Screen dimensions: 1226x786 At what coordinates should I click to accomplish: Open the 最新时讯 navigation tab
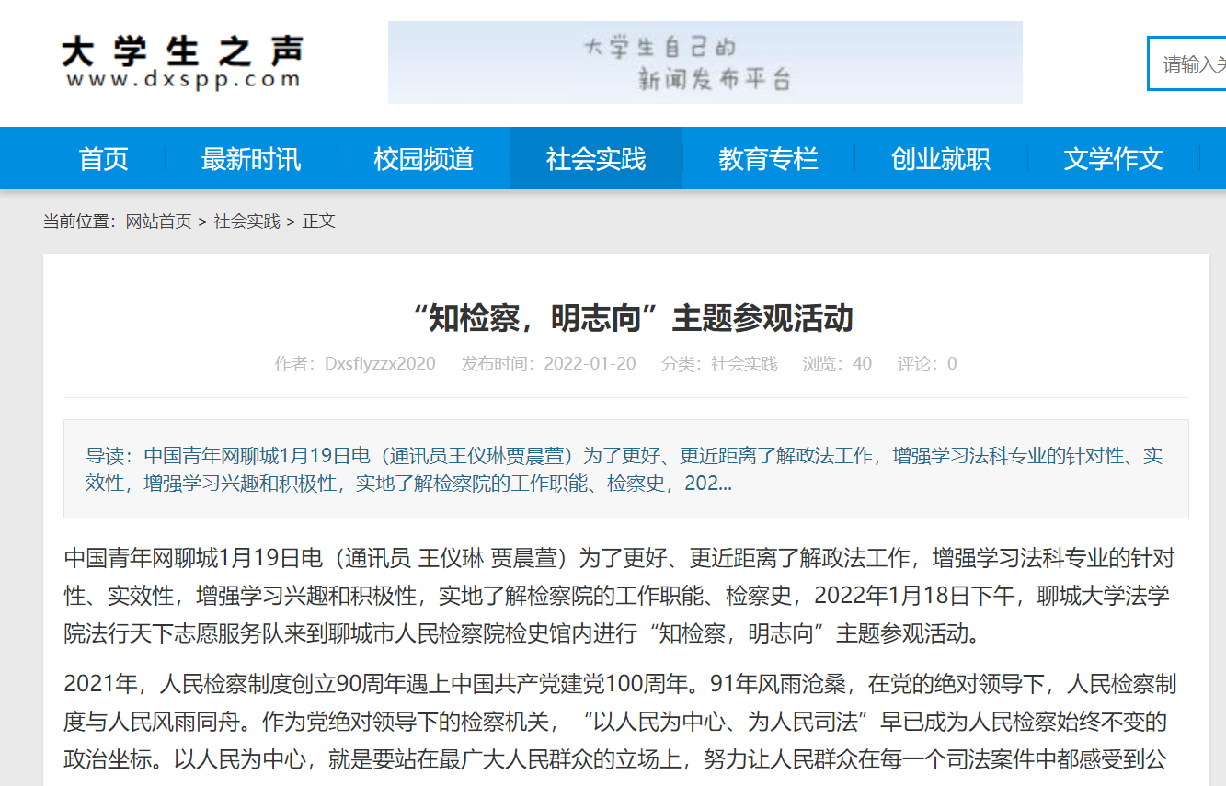pos(251,159)
